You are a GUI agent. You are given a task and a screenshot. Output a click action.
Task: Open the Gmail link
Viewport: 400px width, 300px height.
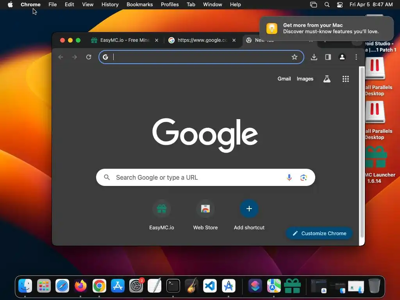(284, 79)
